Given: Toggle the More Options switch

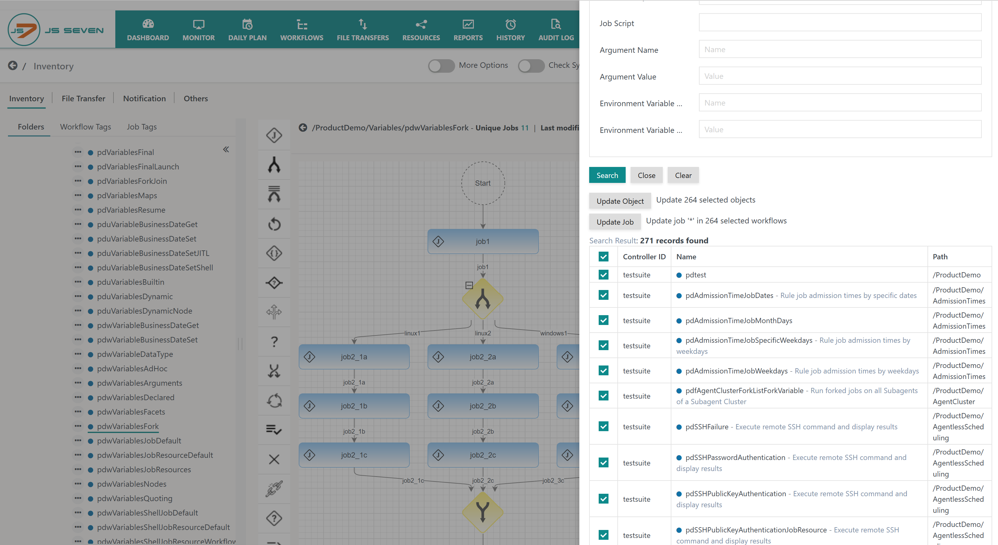Looking at the screenshot, I should 441,65.
